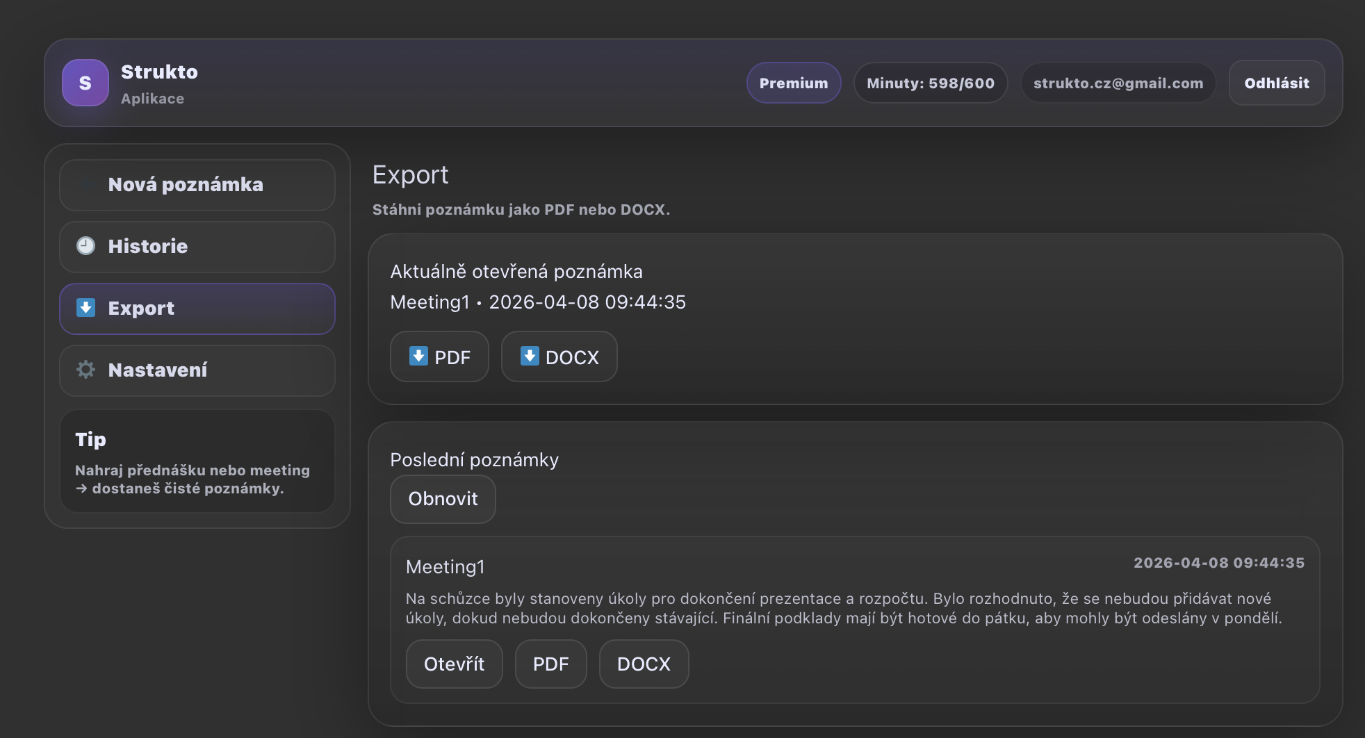Click the Minuty 598/600 counter
The image size is (1365, 738).
point(930,83)
